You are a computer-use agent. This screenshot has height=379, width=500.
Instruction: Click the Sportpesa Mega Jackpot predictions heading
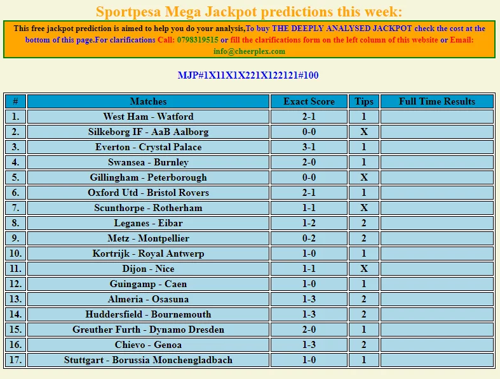(249, 12)
